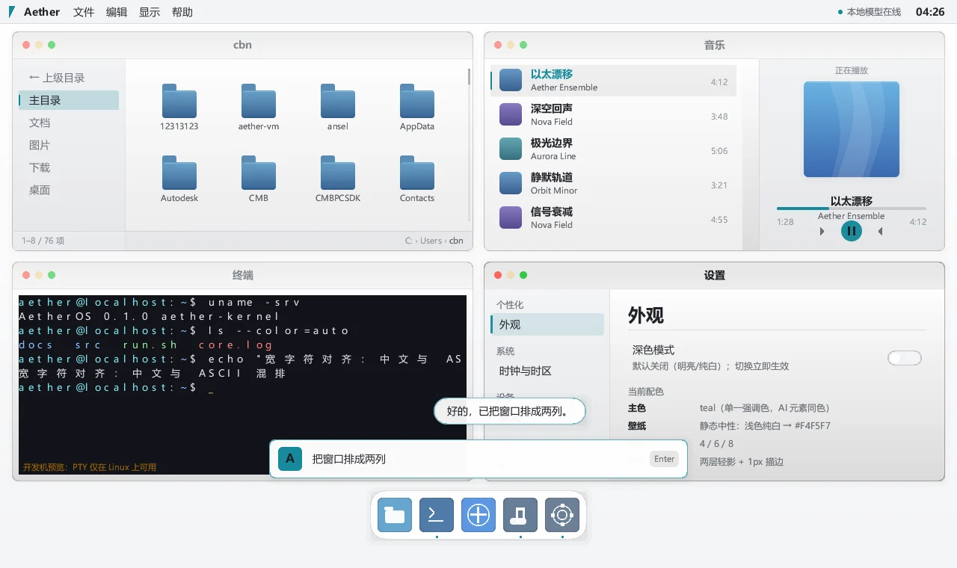Select 下载 in the file sidebar

pos(69,167)
